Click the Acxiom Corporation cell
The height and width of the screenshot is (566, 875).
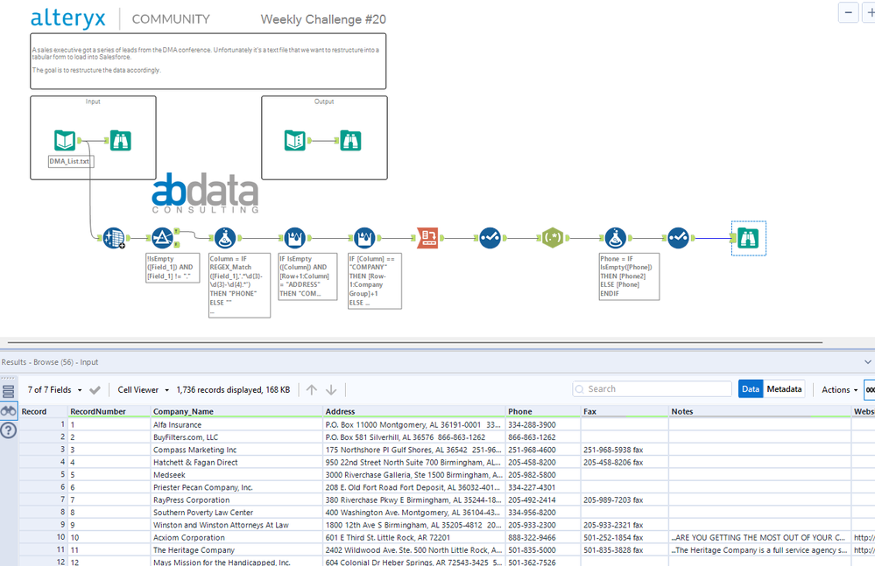pos(237,538)
